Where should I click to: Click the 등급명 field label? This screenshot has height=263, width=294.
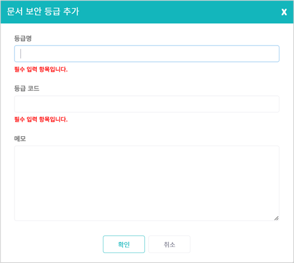[23, 38]
